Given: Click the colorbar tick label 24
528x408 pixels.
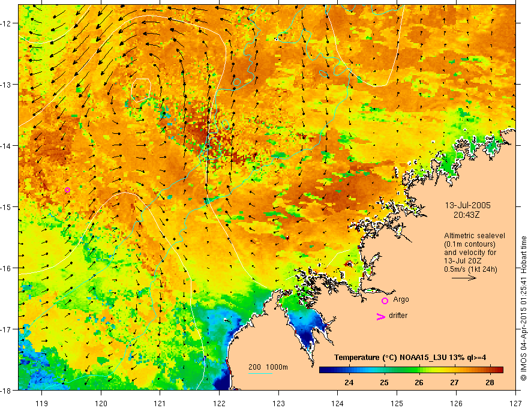Looking at the screenshot, I should pyautogui.click(x=349, y=382).
